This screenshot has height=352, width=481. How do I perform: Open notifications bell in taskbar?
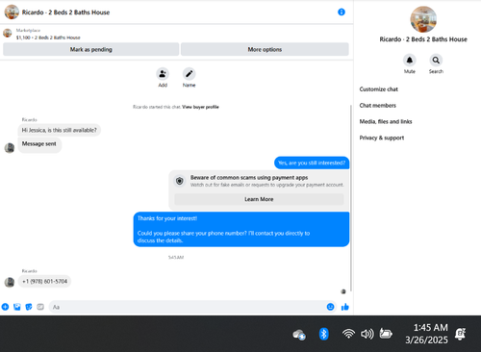tap(460, 334)
